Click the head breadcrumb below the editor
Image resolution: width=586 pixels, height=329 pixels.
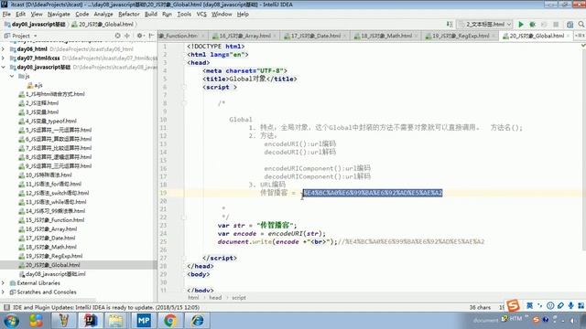pyautogui.click(x=215, y=298)
